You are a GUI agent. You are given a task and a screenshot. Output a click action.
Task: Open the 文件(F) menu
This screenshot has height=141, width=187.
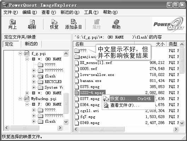(x=11, y=12)
